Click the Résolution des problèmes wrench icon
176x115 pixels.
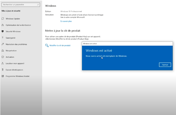coord(3,44)
